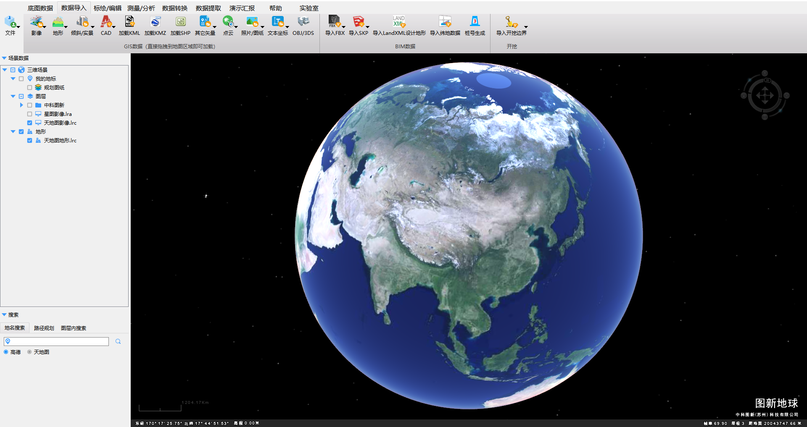The width and height of the screenshot is (807, 427).
Task: Open the 影像 imagery import tool
Action: coord(37,25)
